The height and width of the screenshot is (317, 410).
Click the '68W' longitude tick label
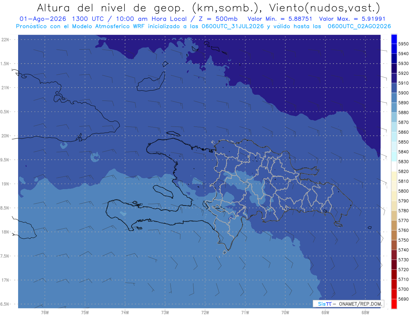click(365, 312)
